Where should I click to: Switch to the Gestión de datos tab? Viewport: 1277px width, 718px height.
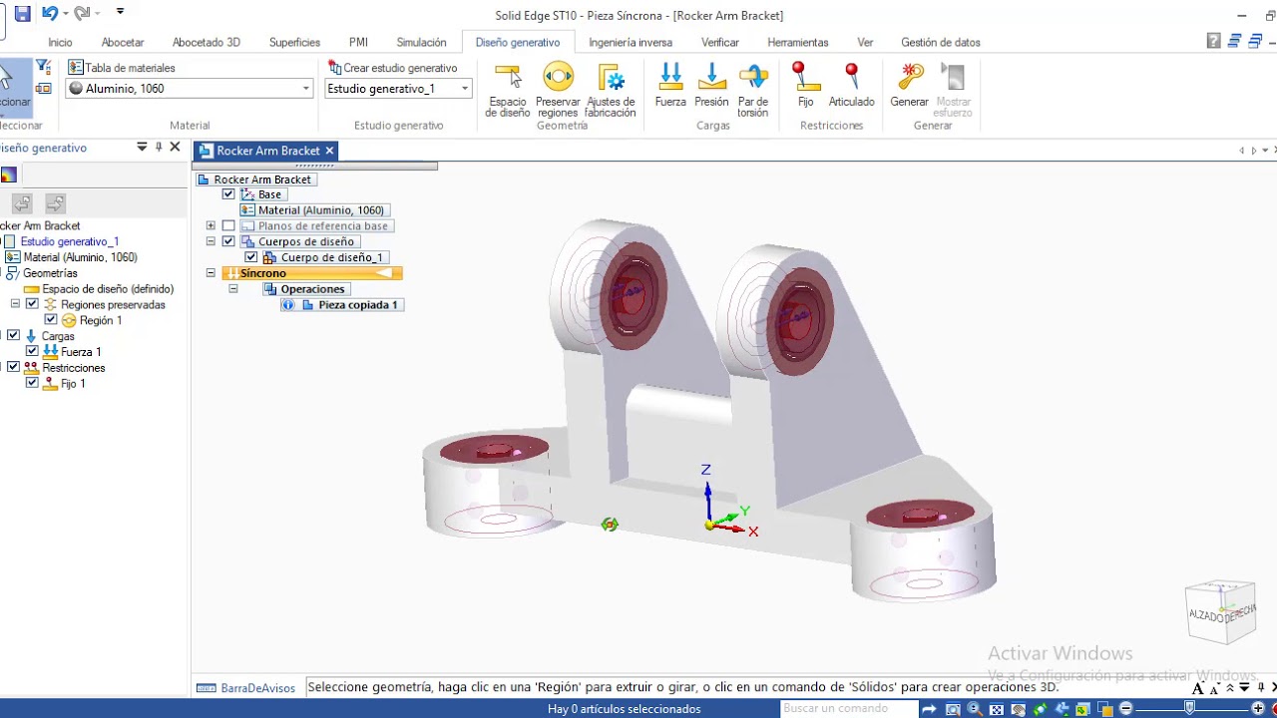pos(941,42)
